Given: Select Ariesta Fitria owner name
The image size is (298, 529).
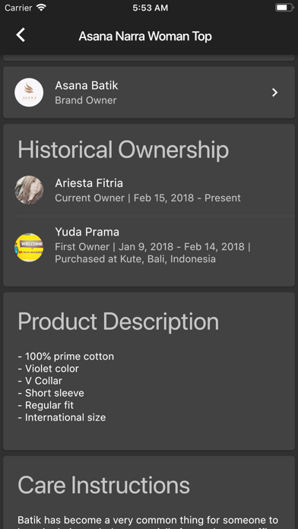Looking at the screenshot, I should (89, 183).
